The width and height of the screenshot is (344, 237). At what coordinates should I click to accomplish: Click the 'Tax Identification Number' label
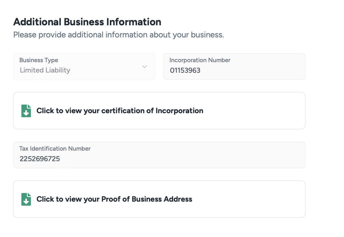[x=55, y=149]
